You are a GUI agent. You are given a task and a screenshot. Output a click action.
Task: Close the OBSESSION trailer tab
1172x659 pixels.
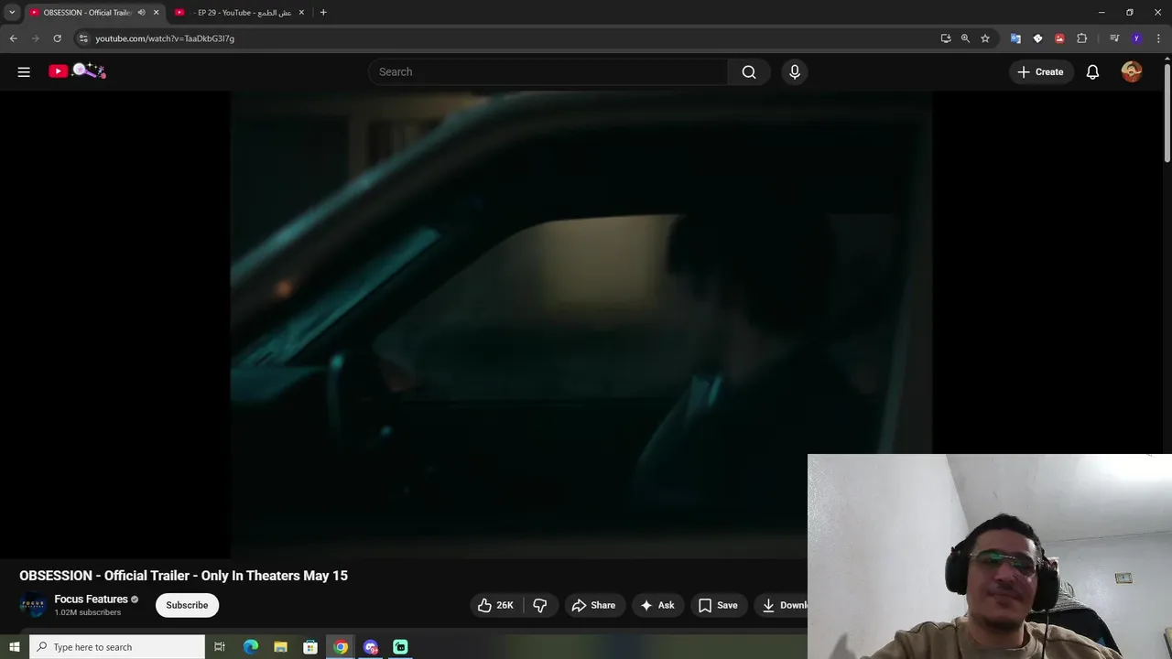pyautogui.click(x=156, y=13)
